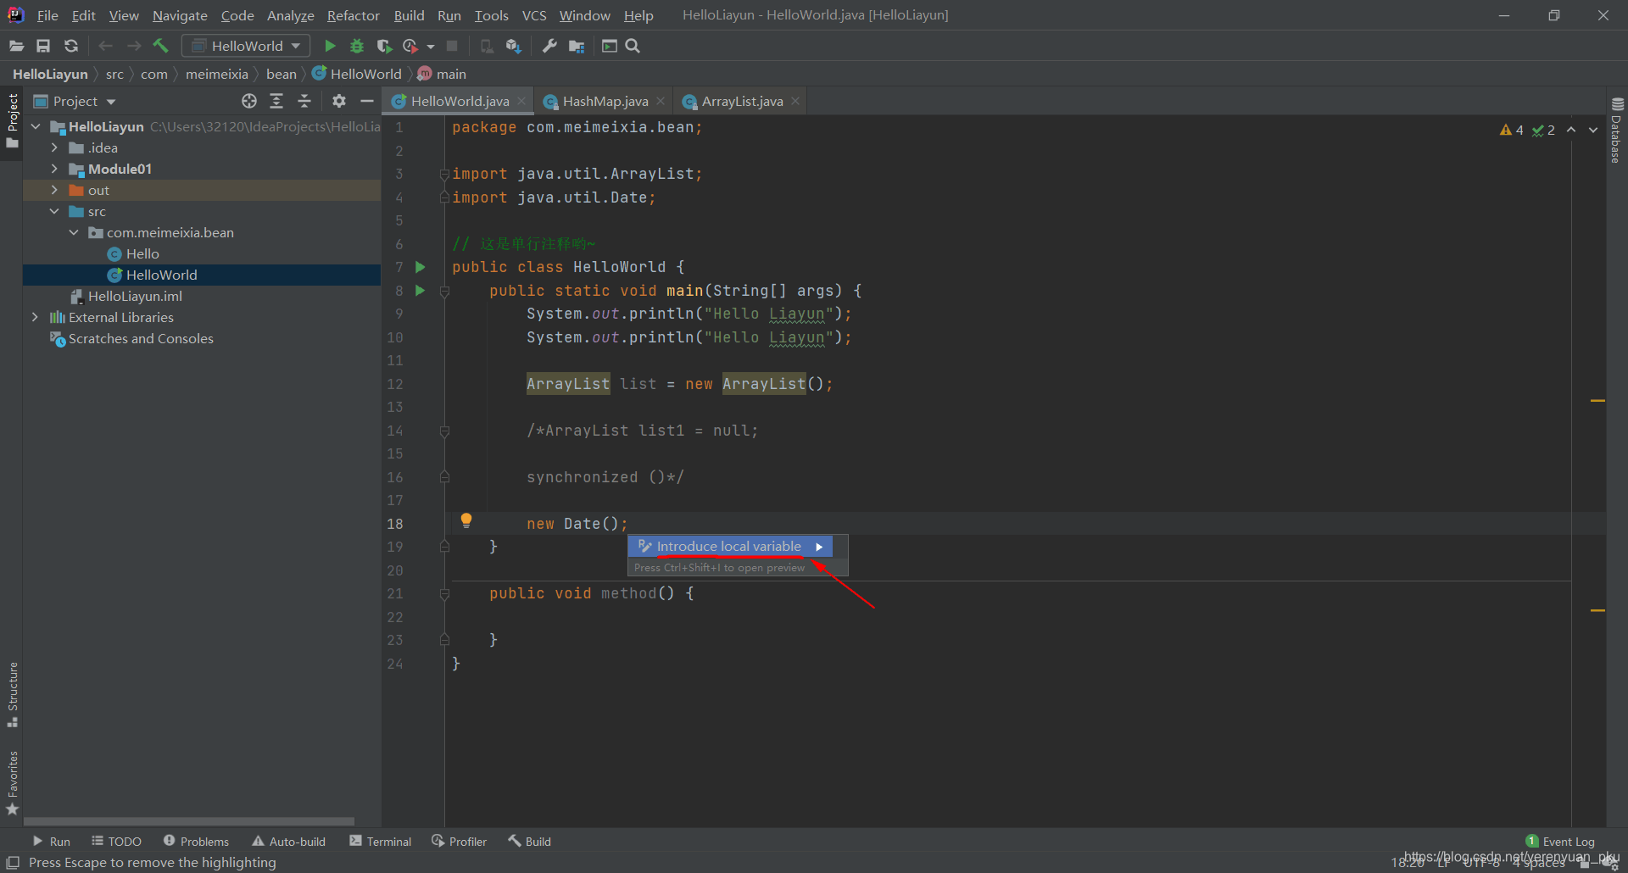Click the Project panel horizontal scrollbar
This screenshot has height=873, width=1628.
coord(189,821)
